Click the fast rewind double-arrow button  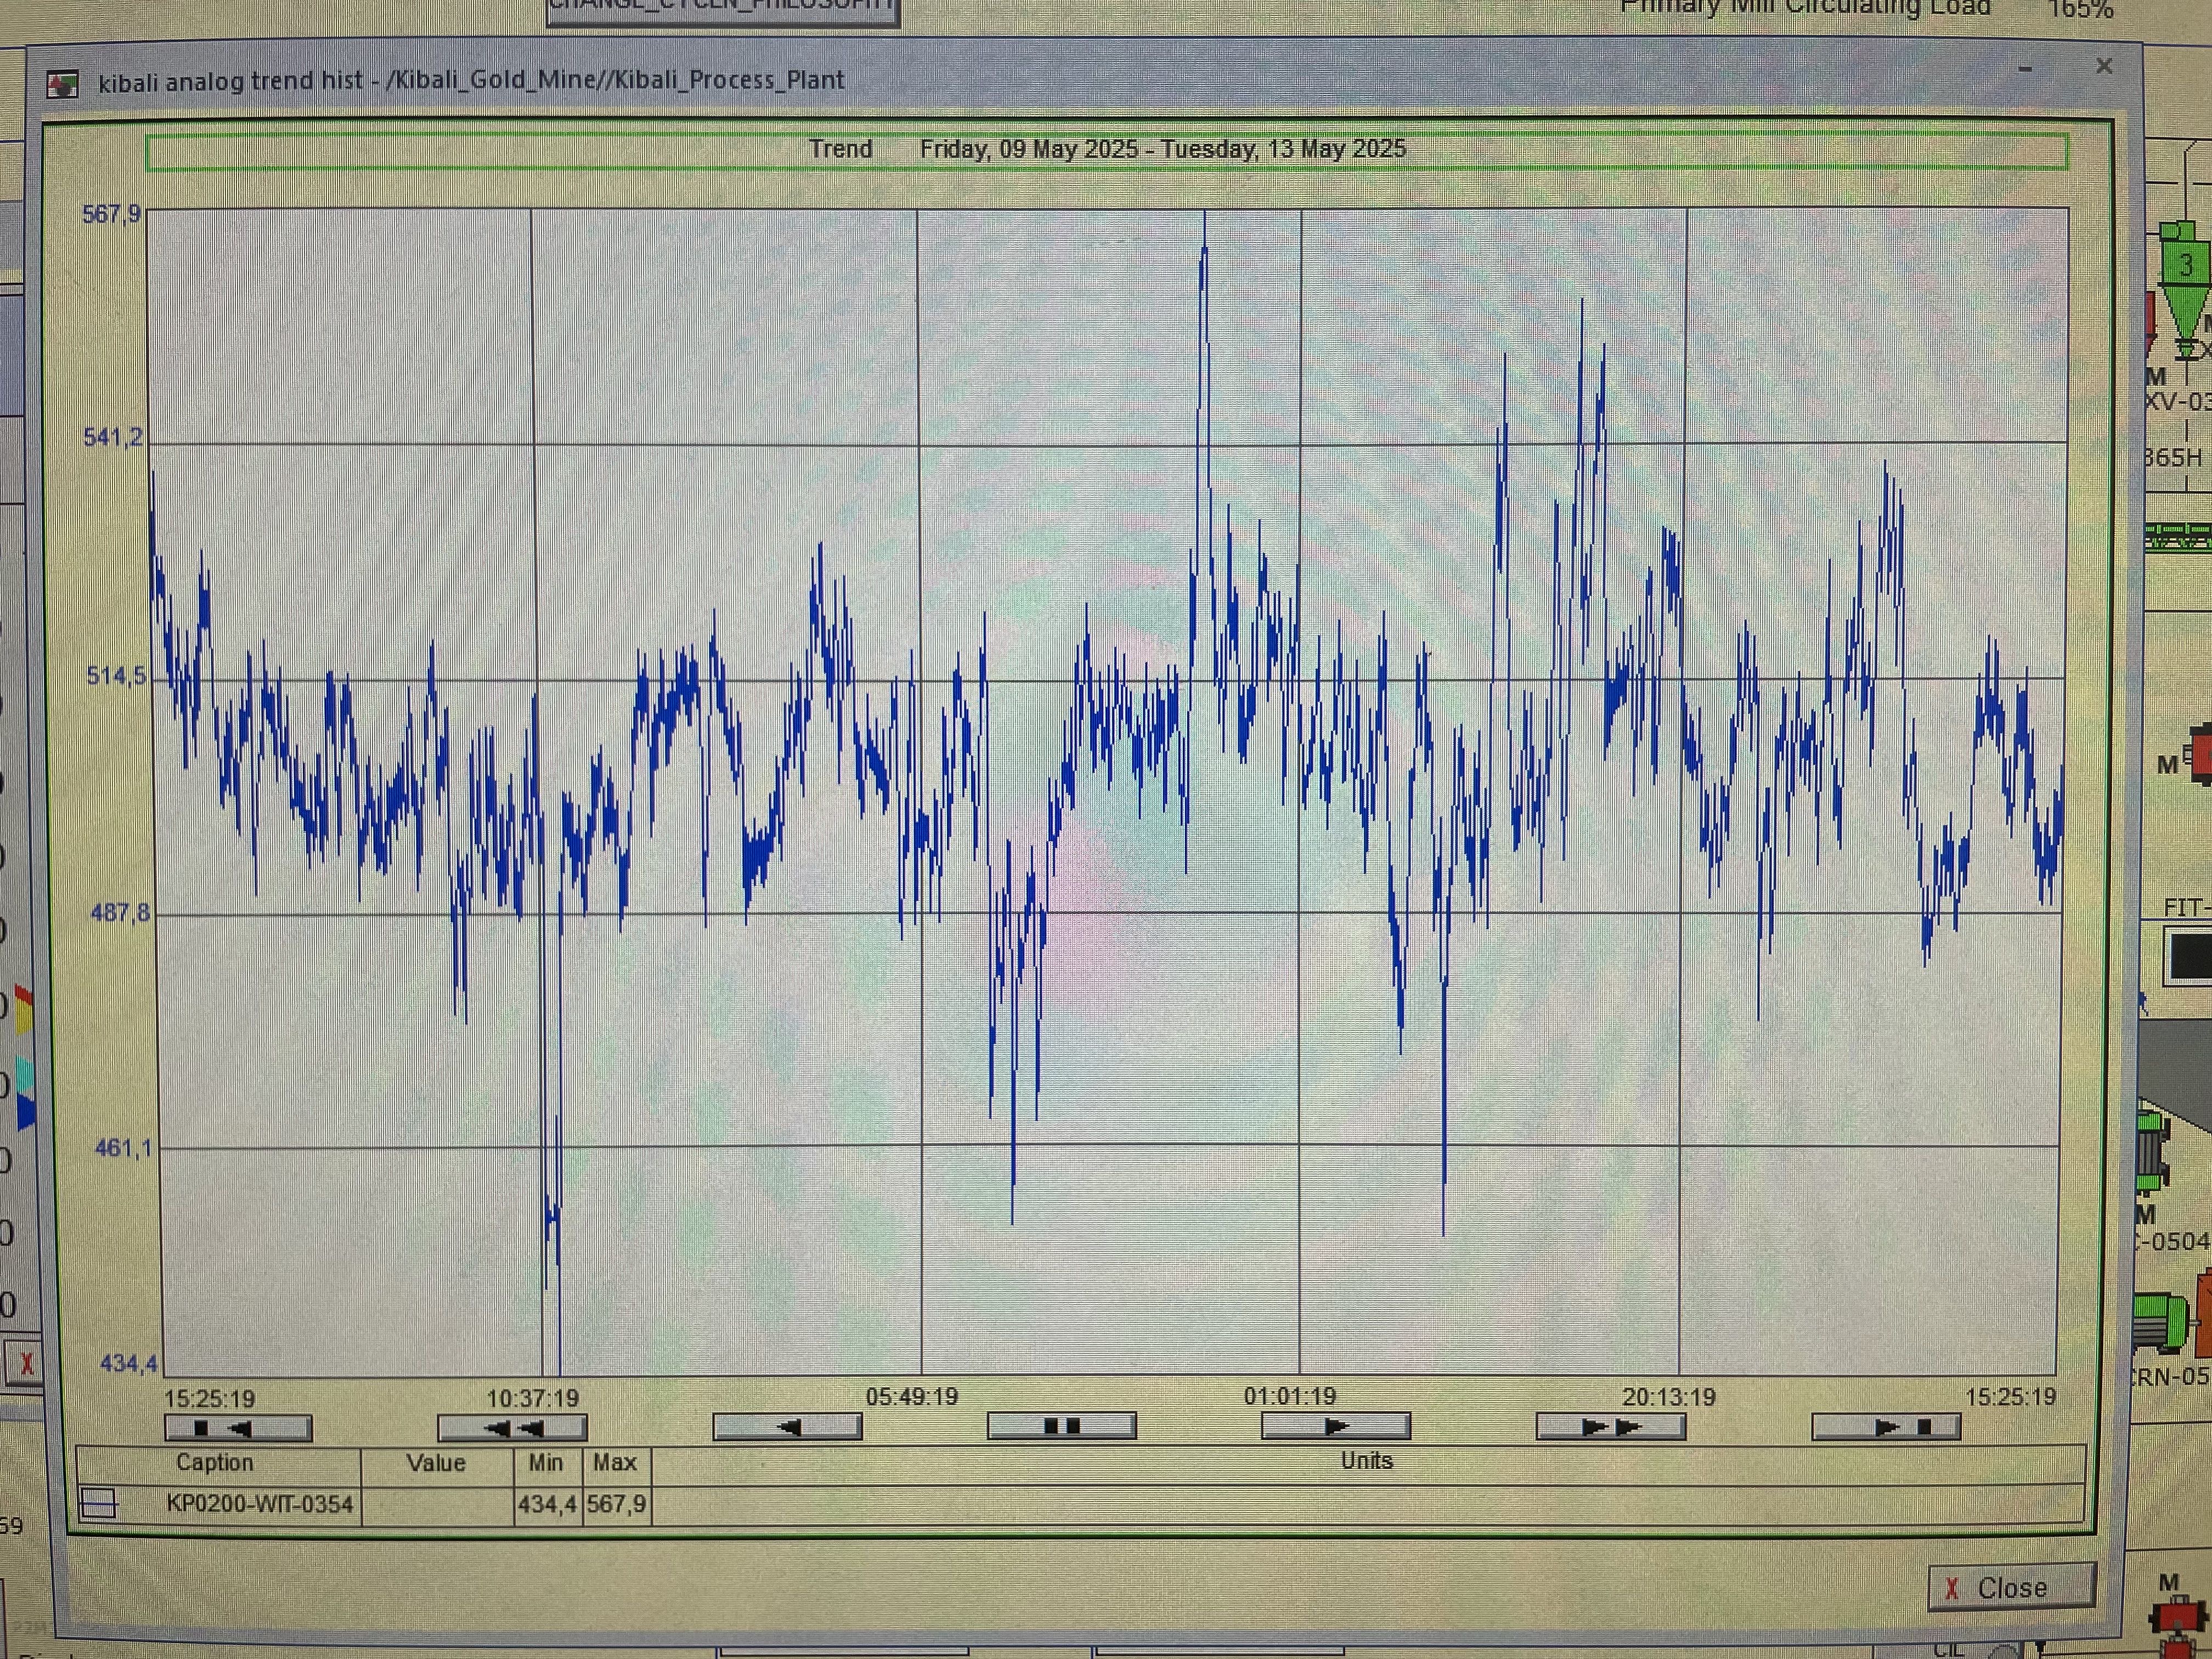512,1428
